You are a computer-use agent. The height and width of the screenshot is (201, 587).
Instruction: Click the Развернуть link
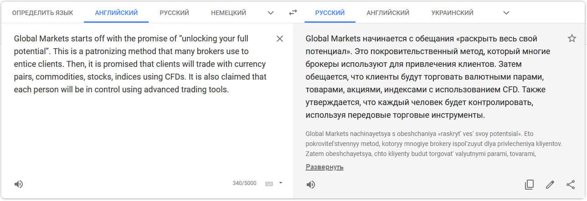324,167
